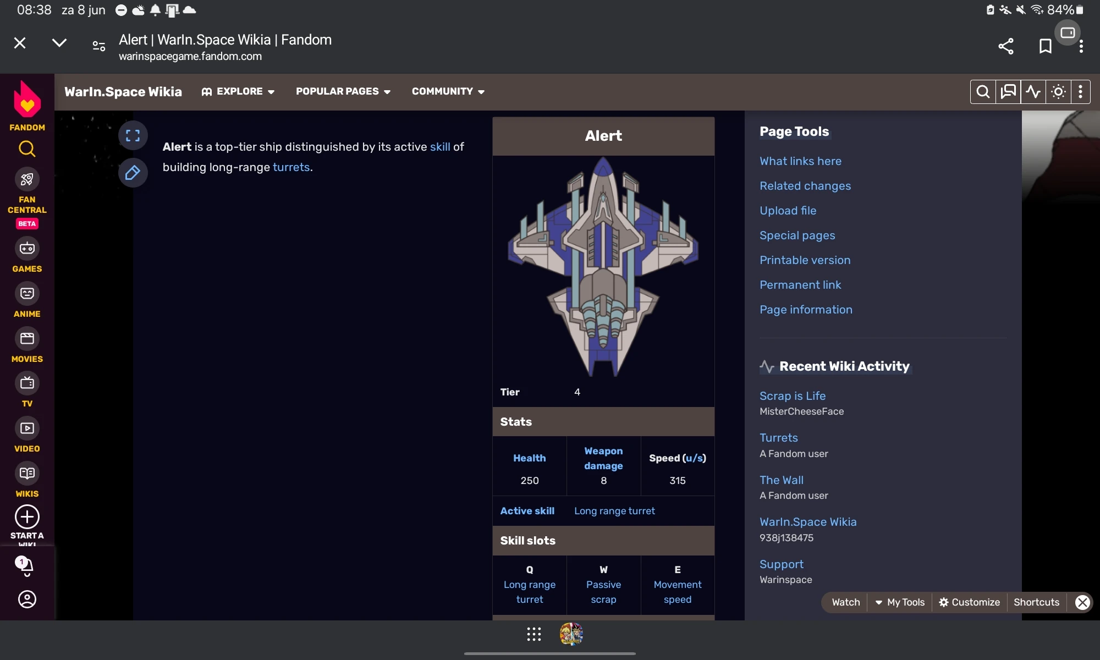Open the My Tools dropdown
Image resolution: width=1100 pixels, height=660 pixels.
point(900,602)
